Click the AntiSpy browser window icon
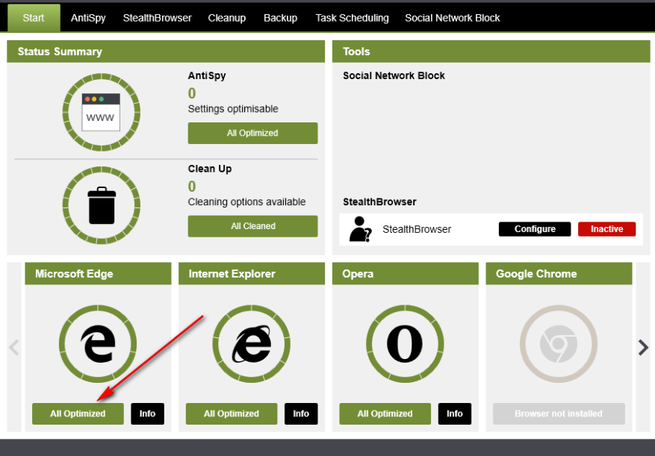The image size is (655, 456). pyautogui.click(x=101, y=112)
